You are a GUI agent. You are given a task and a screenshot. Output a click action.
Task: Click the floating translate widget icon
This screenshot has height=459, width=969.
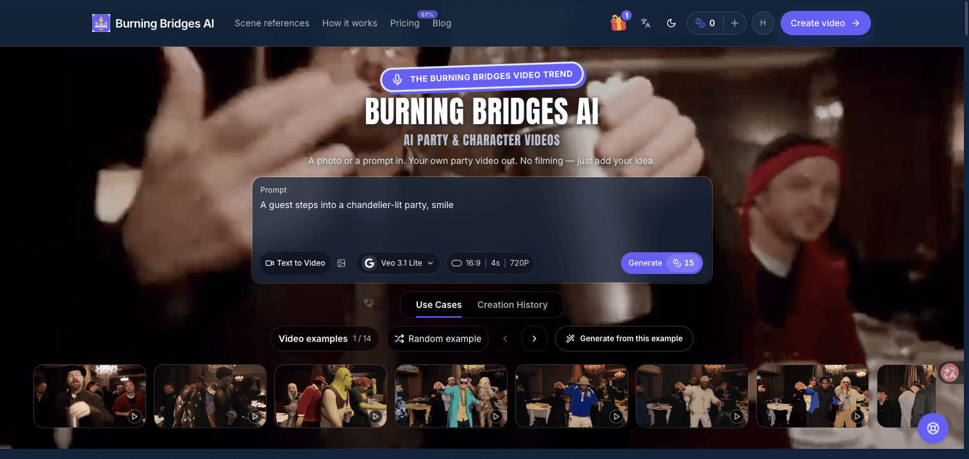(950, 372)
